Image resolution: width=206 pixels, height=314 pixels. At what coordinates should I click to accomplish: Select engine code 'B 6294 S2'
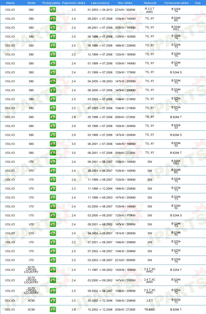[176, 144]
